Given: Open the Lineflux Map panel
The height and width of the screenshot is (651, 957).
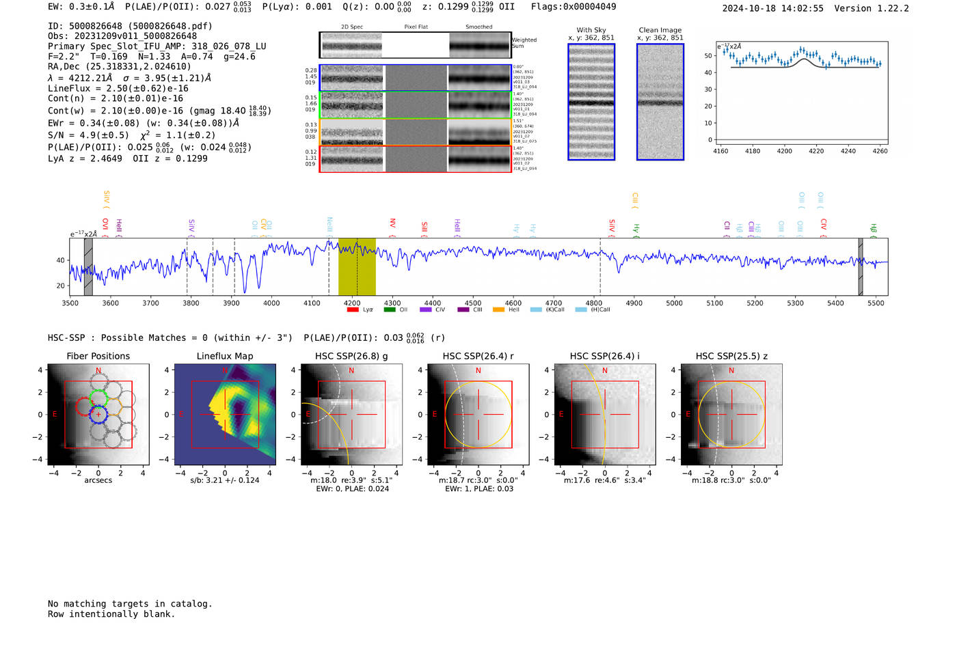Looking at the screenshot, I should click(x=225, y=414).
